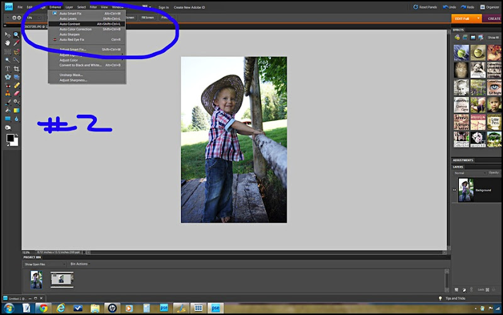The height and width of the screenshot is (315, 503).
Task: Pick the Eyedropper tool
Action: coord(16,43)
